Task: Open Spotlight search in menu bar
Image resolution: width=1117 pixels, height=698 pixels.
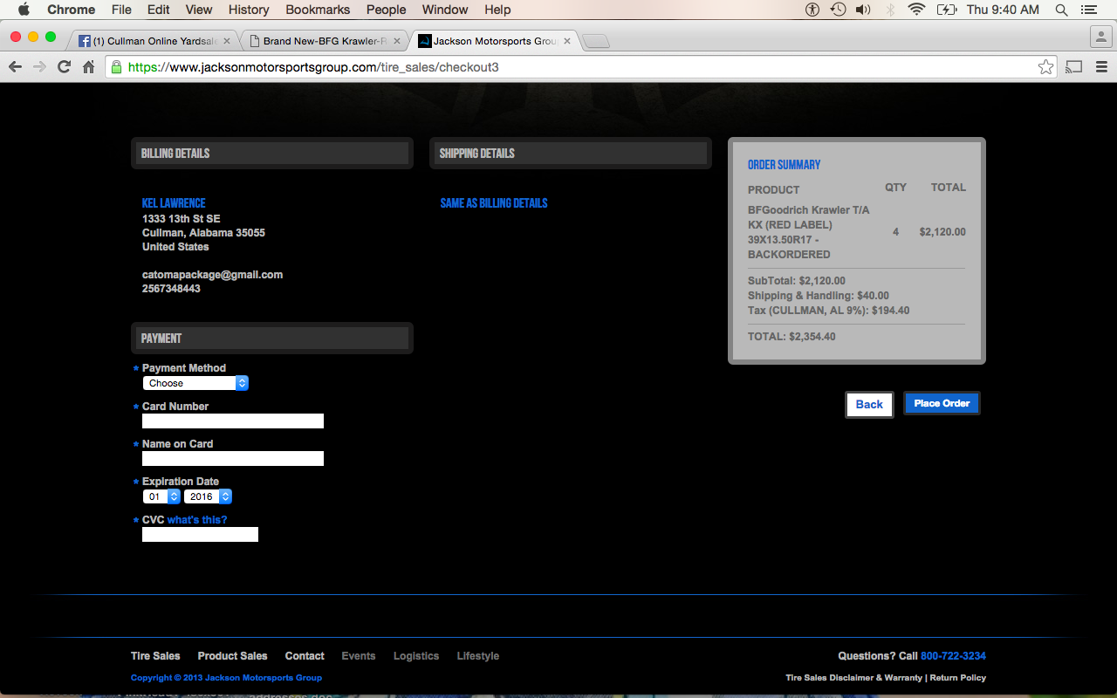Action: [x=1062, y=10]
